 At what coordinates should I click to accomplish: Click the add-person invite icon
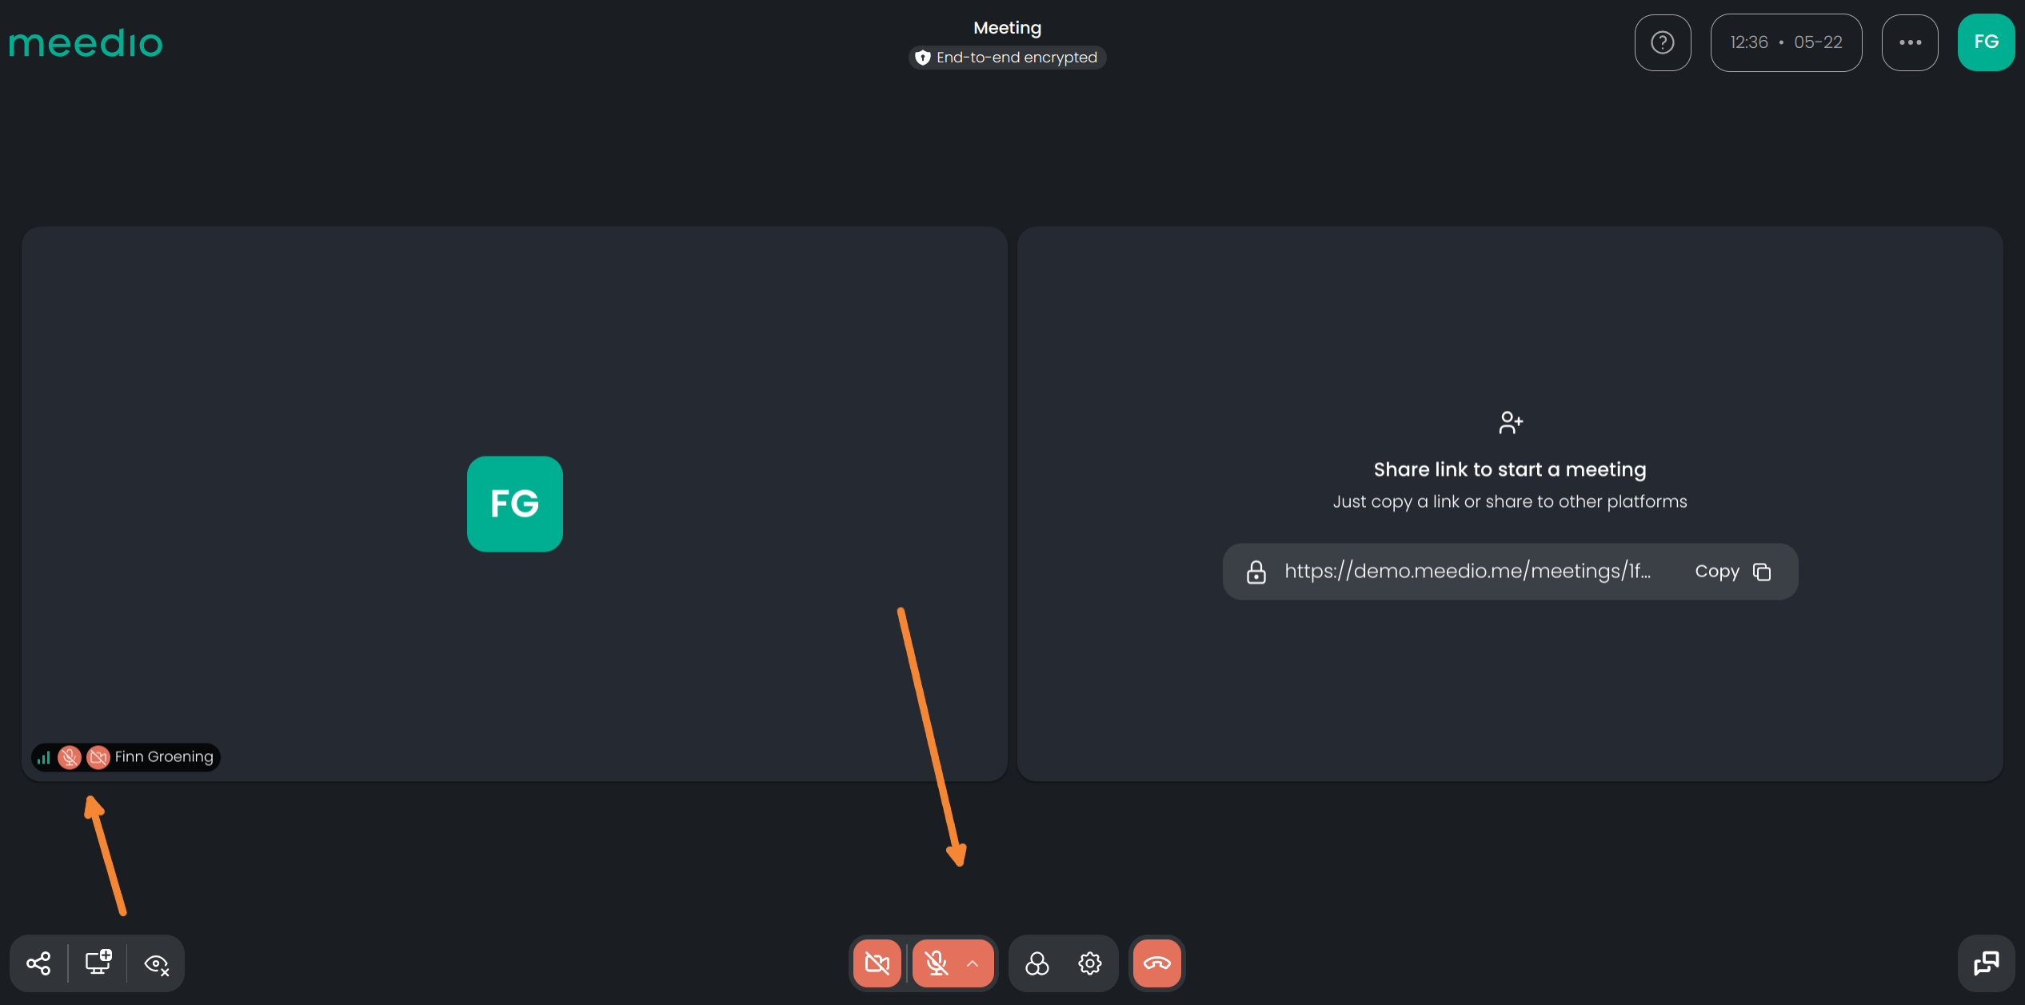[1510, 422]
